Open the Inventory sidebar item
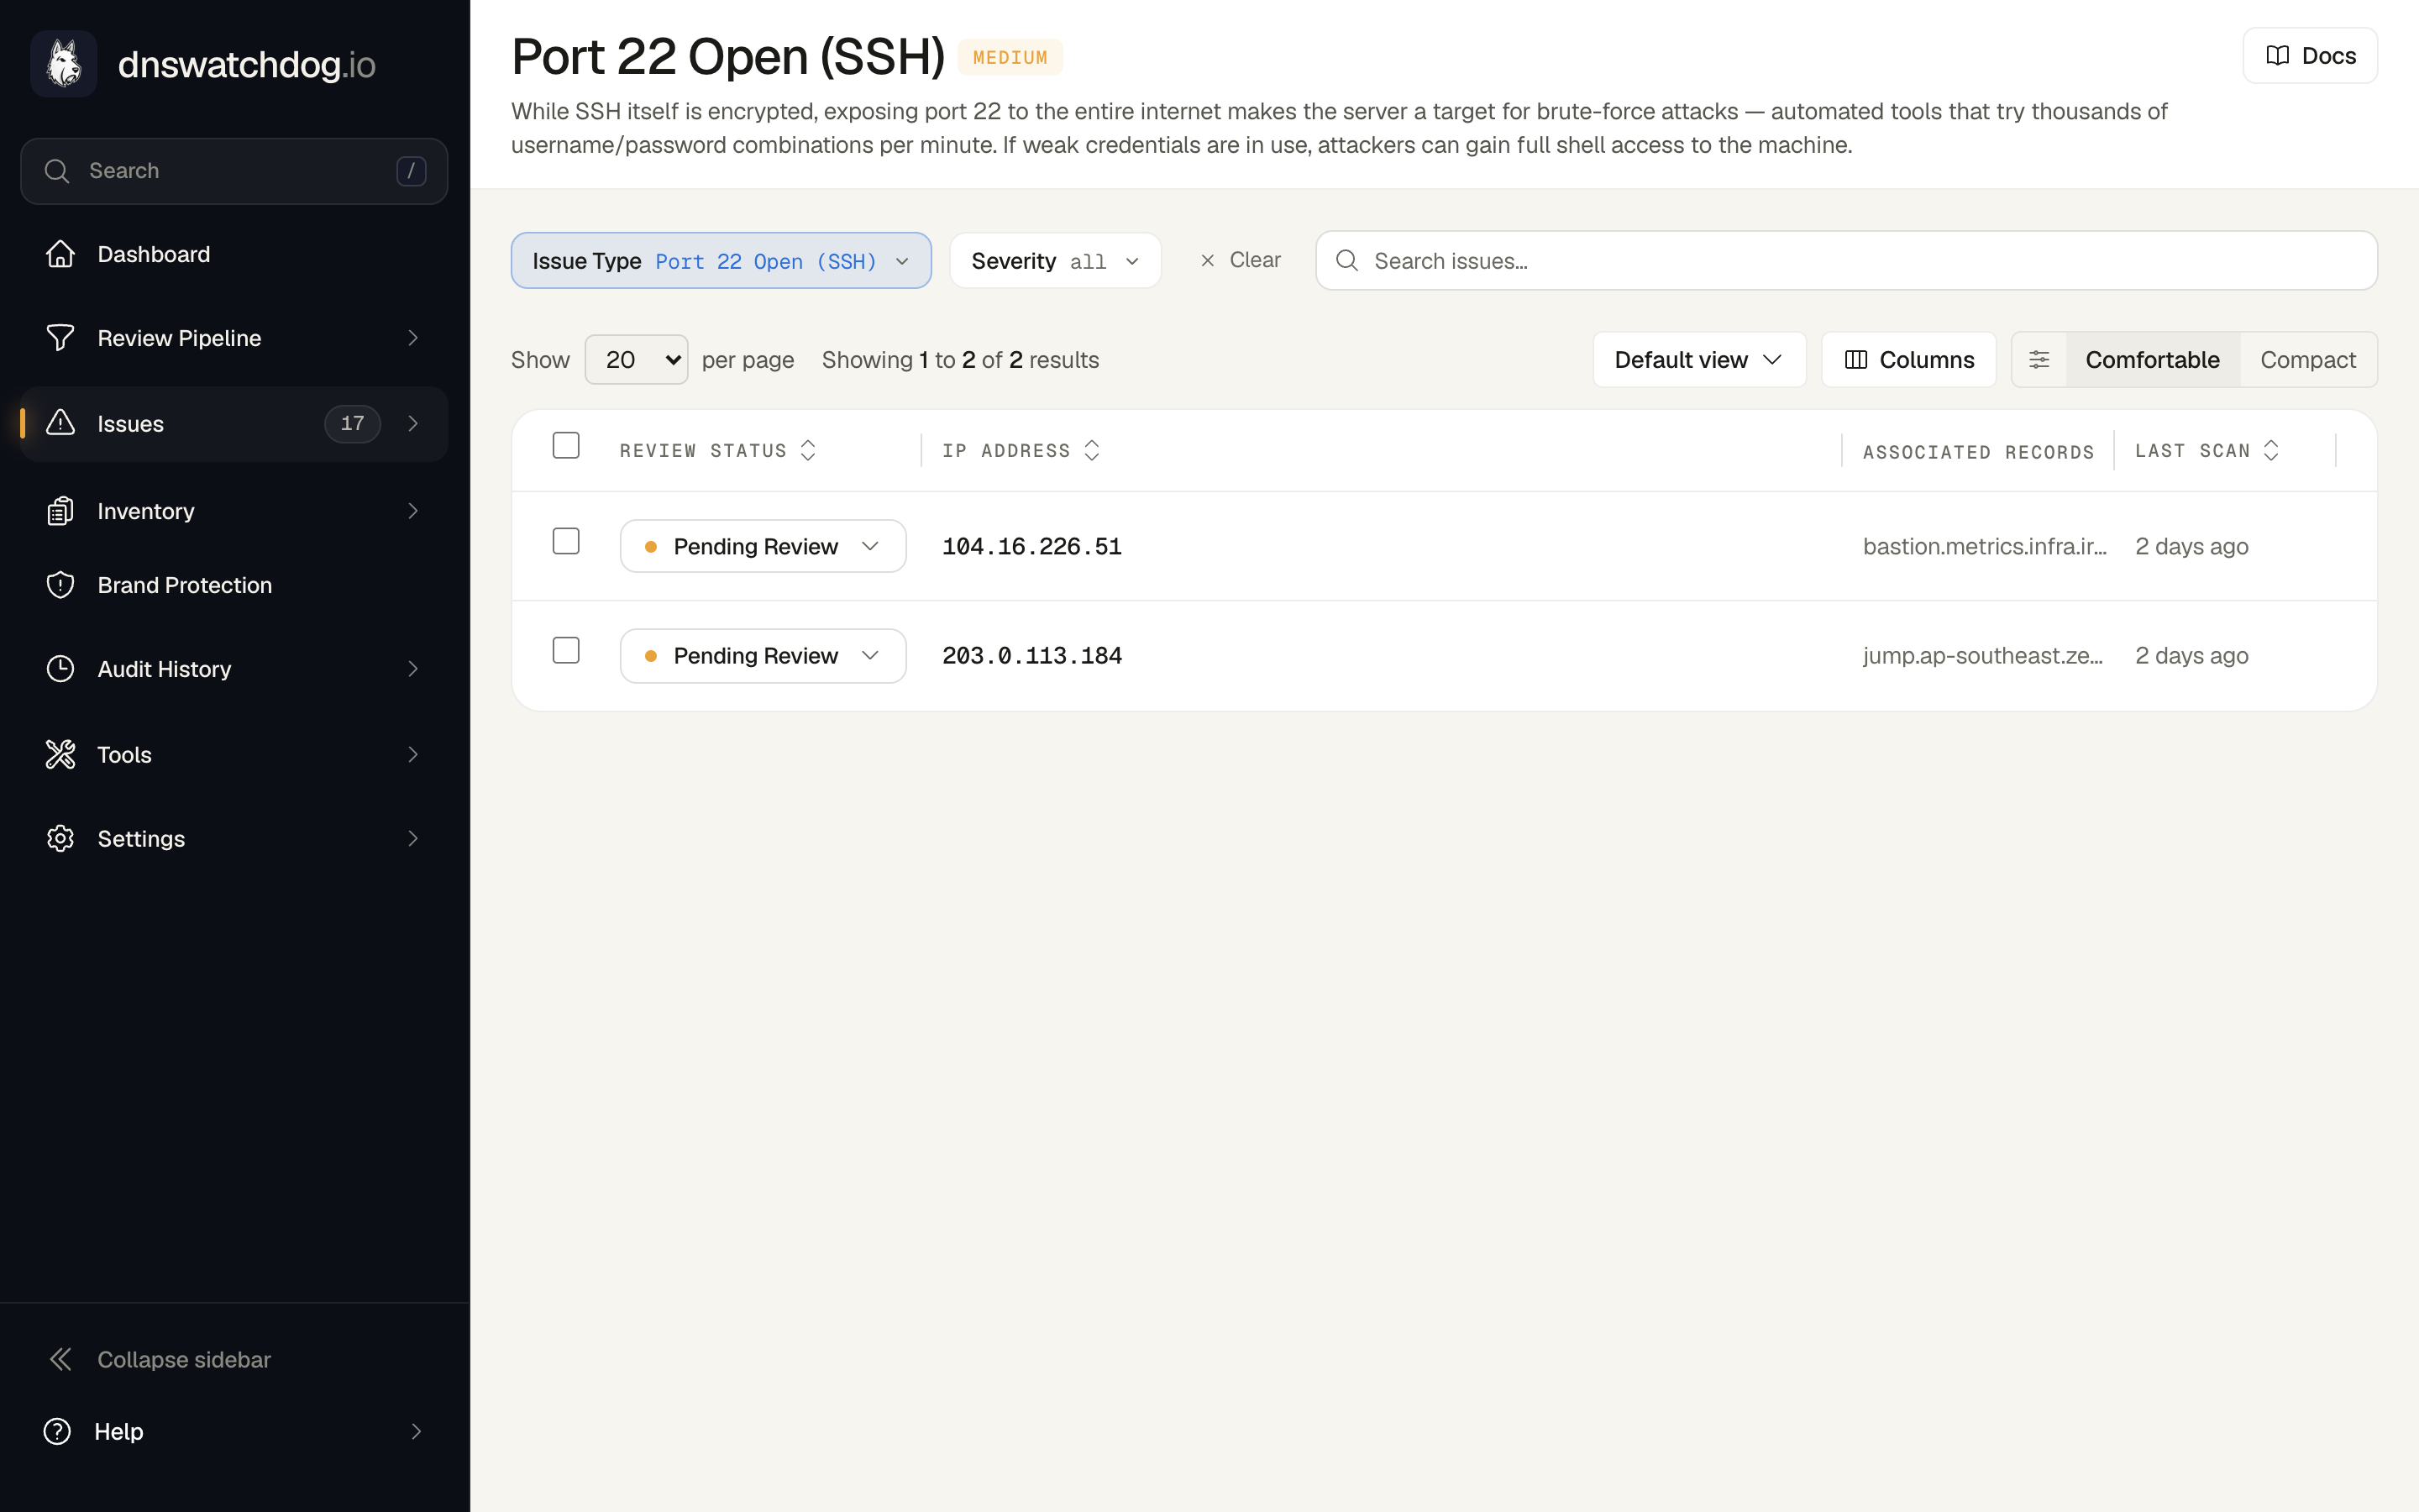Screen dimensions: 2419x1512 [234, 511]
